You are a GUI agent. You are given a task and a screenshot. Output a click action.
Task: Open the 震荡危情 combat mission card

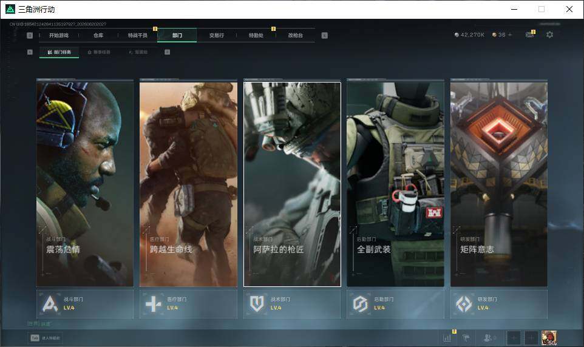85,184
